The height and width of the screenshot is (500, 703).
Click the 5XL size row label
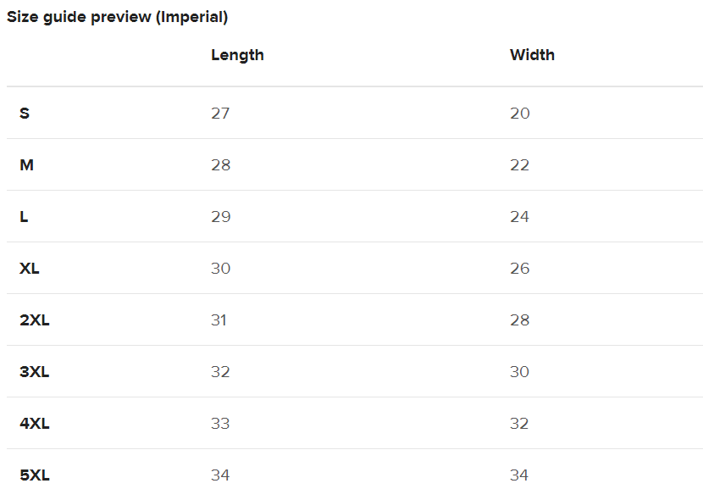click(x=35, y=475)
